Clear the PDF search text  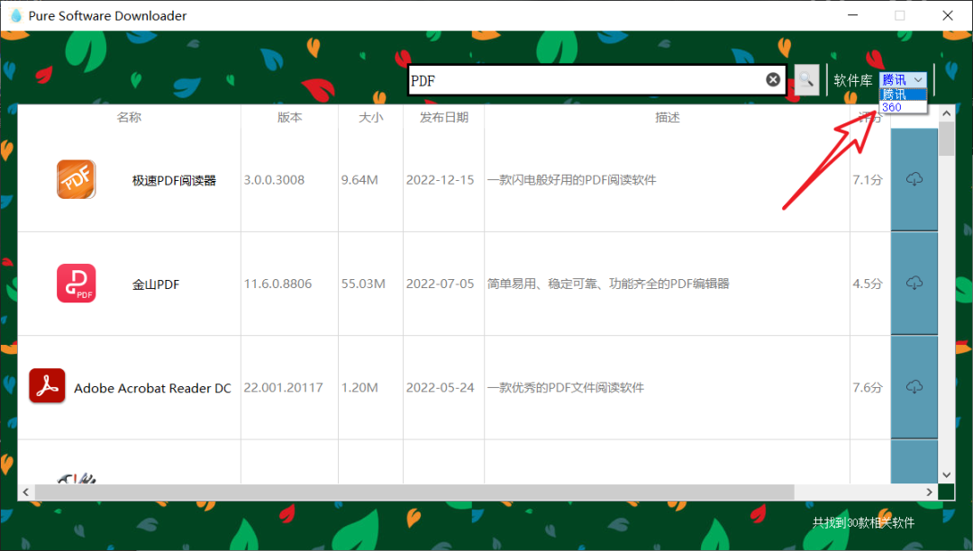point(773,79)
